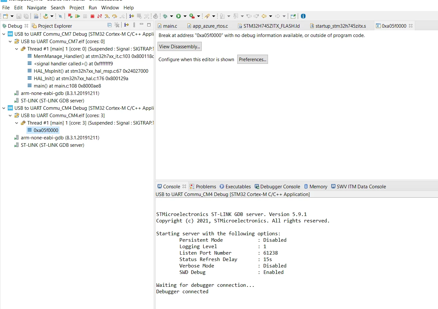Click the green Resume icon

(x=78, y=16)
